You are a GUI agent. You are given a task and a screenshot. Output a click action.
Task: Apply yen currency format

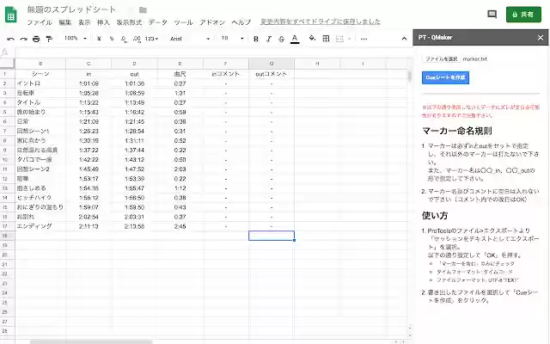coord(99,39)
